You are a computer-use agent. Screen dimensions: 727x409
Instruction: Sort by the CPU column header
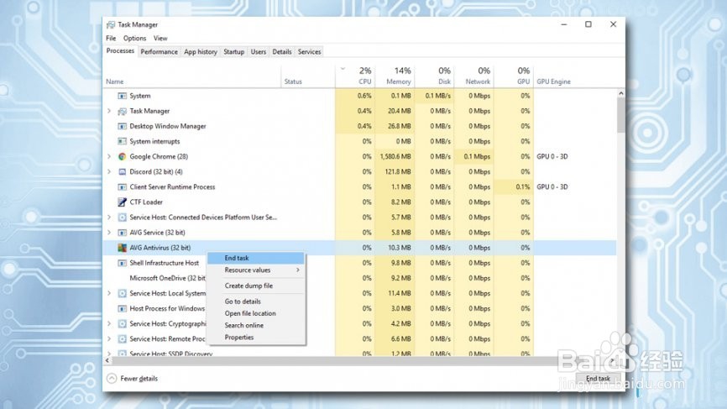pos(355,76)
